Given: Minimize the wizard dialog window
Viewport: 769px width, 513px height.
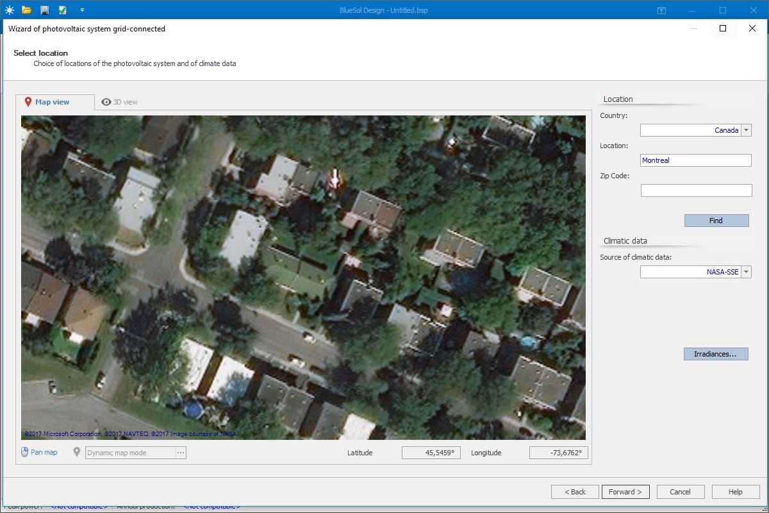Looking at the screenshot, I should (693, 28).
